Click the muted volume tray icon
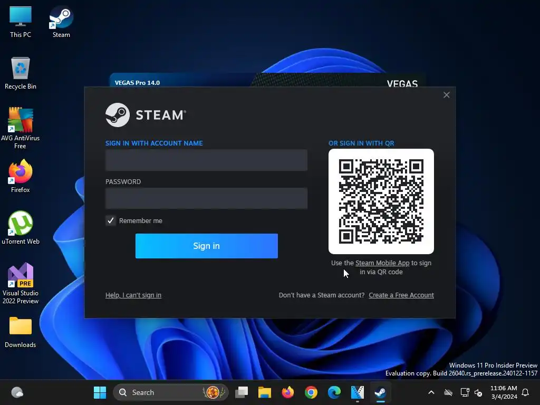 tap(478, 392)
